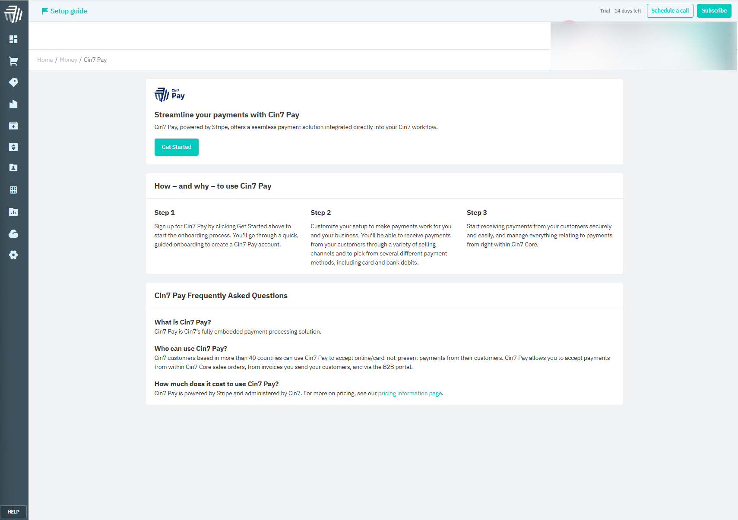The width and height of the screenshot is (738, 520).
Task: Click the 'Step 3' heading
Action: tap(477, 213)
